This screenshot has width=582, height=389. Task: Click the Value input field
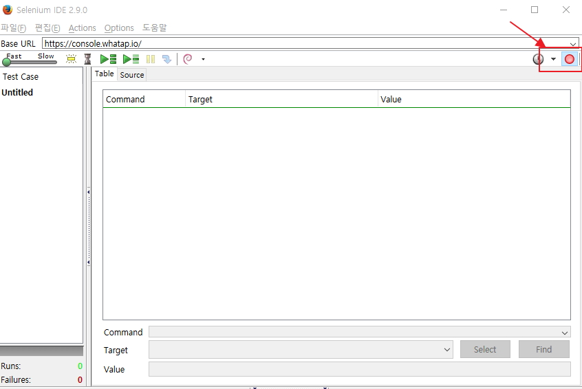coord(359,369)
